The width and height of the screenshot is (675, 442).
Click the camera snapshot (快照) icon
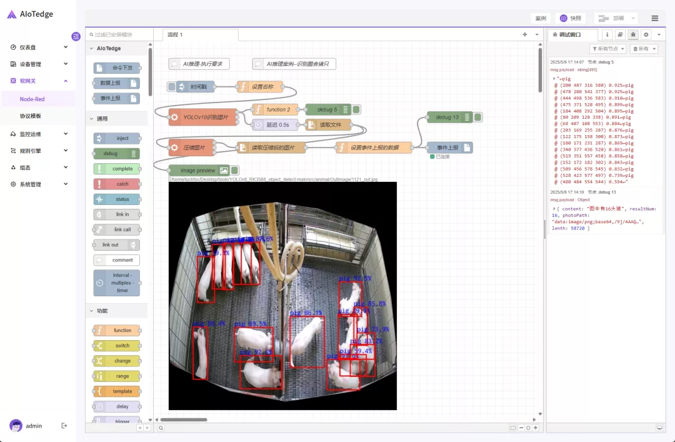coord(564,18)
